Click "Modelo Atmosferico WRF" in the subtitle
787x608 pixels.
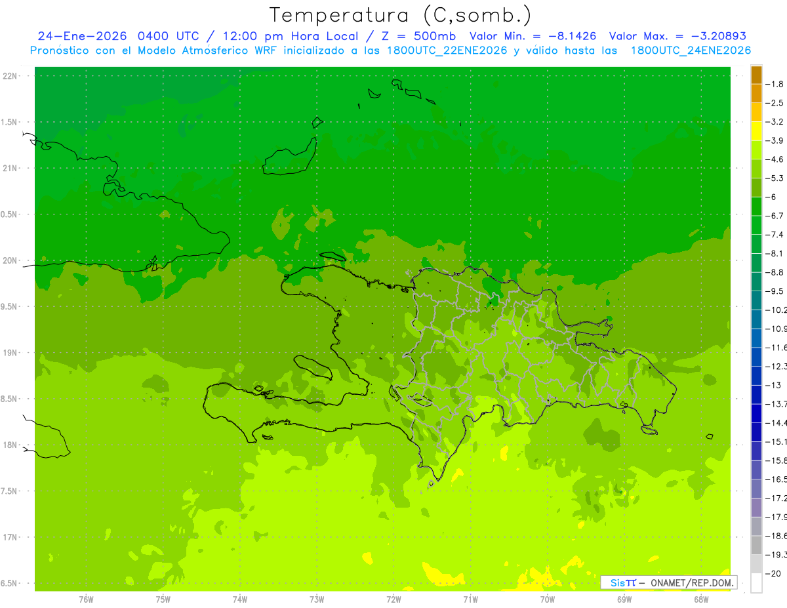pyautogui.click(x=210, y=51)
